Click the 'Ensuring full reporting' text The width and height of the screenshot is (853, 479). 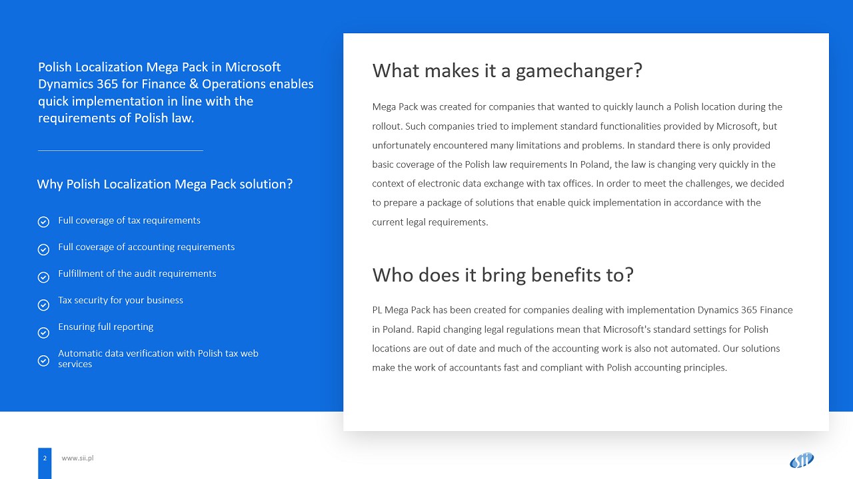click(x=106, y=327)
